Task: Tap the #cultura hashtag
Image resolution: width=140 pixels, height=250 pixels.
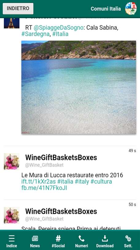Action: 101,181
